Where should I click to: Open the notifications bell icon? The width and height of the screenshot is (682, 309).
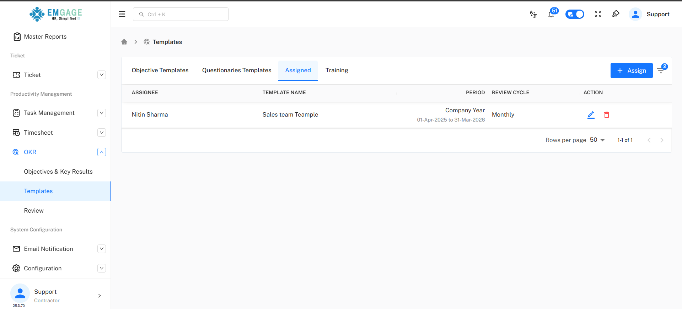551,14
